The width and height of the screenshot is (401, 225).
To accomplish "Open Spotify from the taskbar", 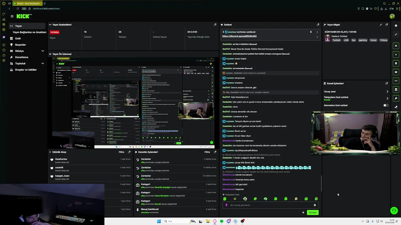I will [x=221, y=221].
